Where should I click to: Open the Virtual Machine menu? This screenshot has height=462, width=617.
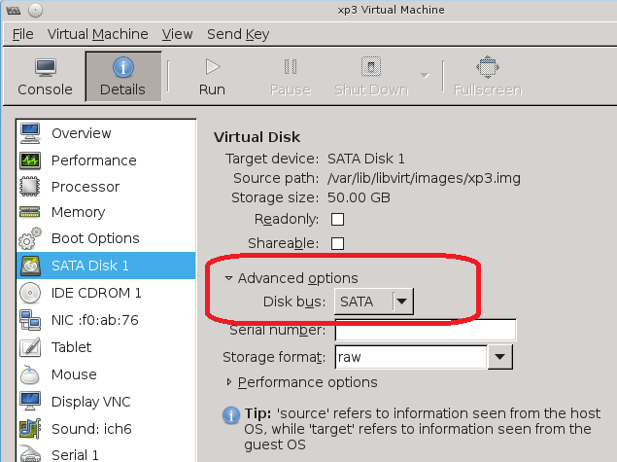(97, 34)
